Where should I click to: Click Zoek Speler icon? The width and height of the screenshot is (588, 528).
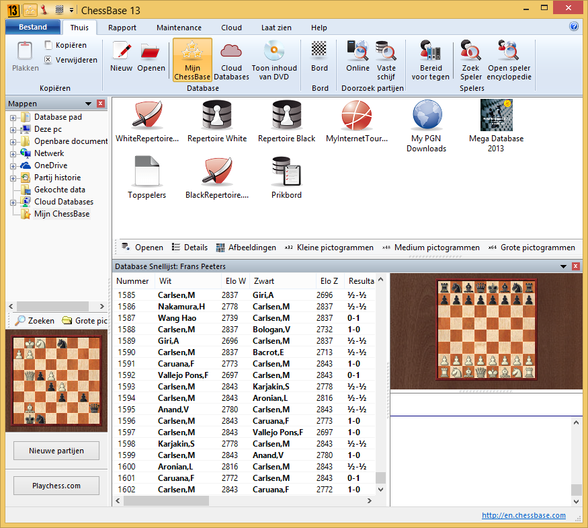tap(470, 50)
